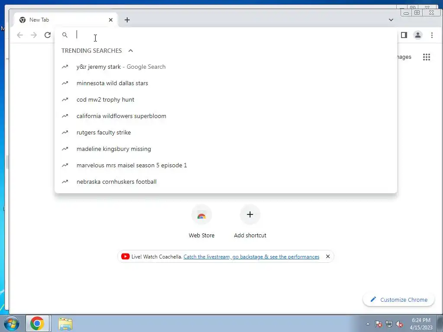This screenshot has width=443, height=332.
Task: Click the trend arrow beside rutgers faculty strike
Action: tap(65, 132)
